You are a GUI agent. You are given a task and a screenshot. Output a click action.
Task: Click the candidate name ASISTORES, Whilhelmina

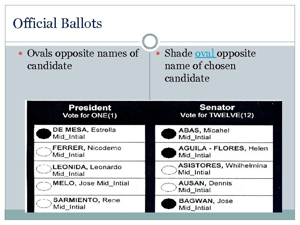(x=222, y=165)
